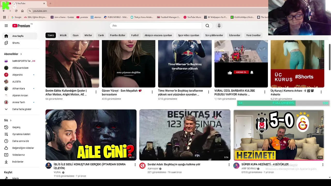Viewport: 331px width, 186px height.
Task: Open options menu for Üç Kuruş short
Action: pos(321,92)
